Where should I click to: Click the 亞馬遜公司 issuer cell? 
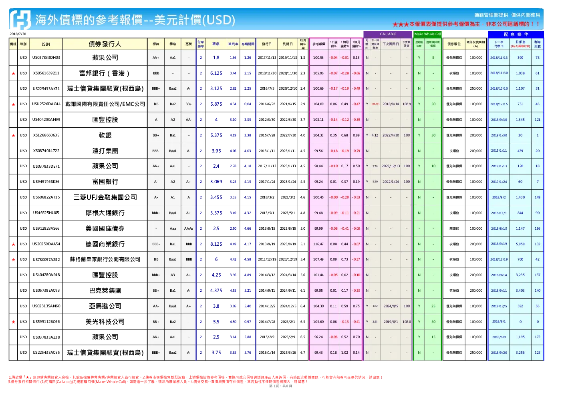click(x=105, y=306)
